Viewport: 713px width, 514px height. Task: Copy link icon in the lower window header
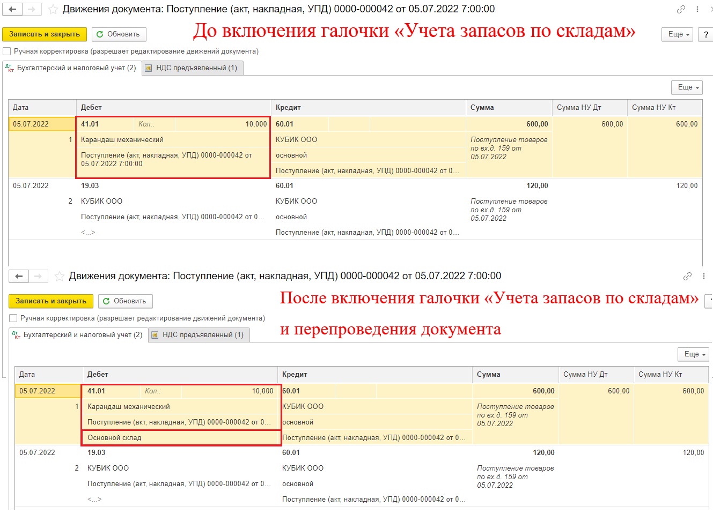point(687,276)
